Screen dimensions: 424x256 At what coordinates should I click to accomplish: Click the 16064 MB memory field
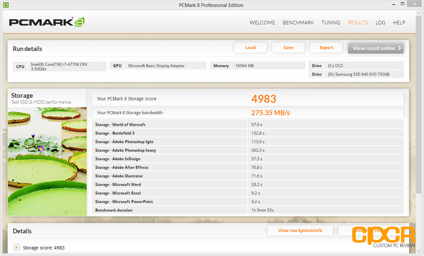pos(268,65)
